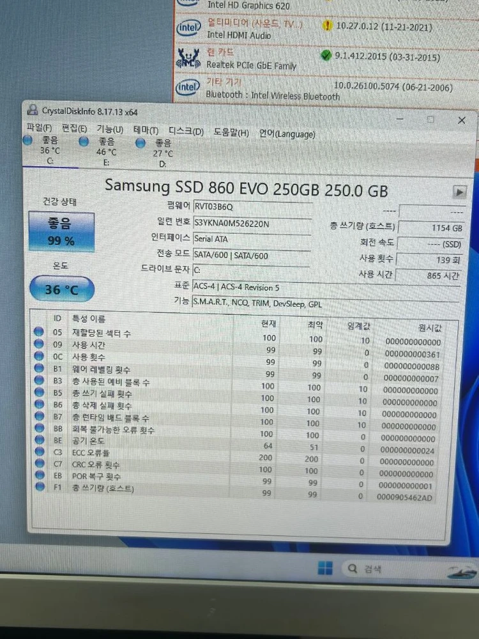Click the green check icon beside 9.1.412.2015
This screenshot has width=479, height=639.
pos(326,55)
